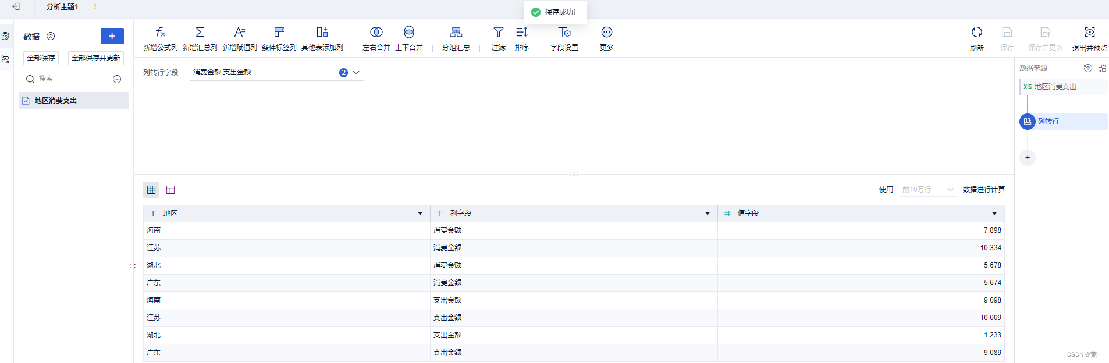Click 海南 in the 7,898 row
Image resolution: width=1109 pixels, height=363 pixels.
coord(154,230)
